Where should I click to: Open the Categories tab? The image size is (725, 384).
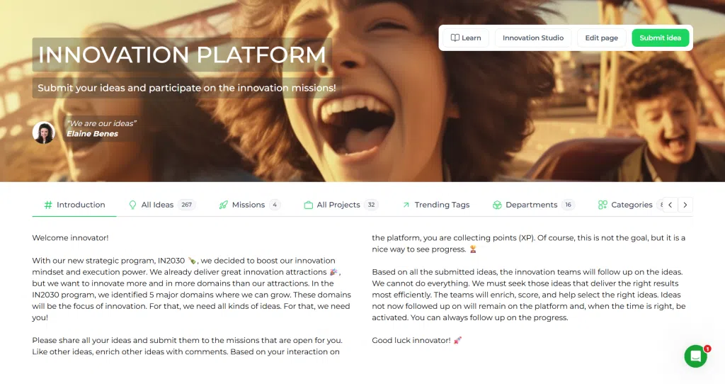coord(631,205)
